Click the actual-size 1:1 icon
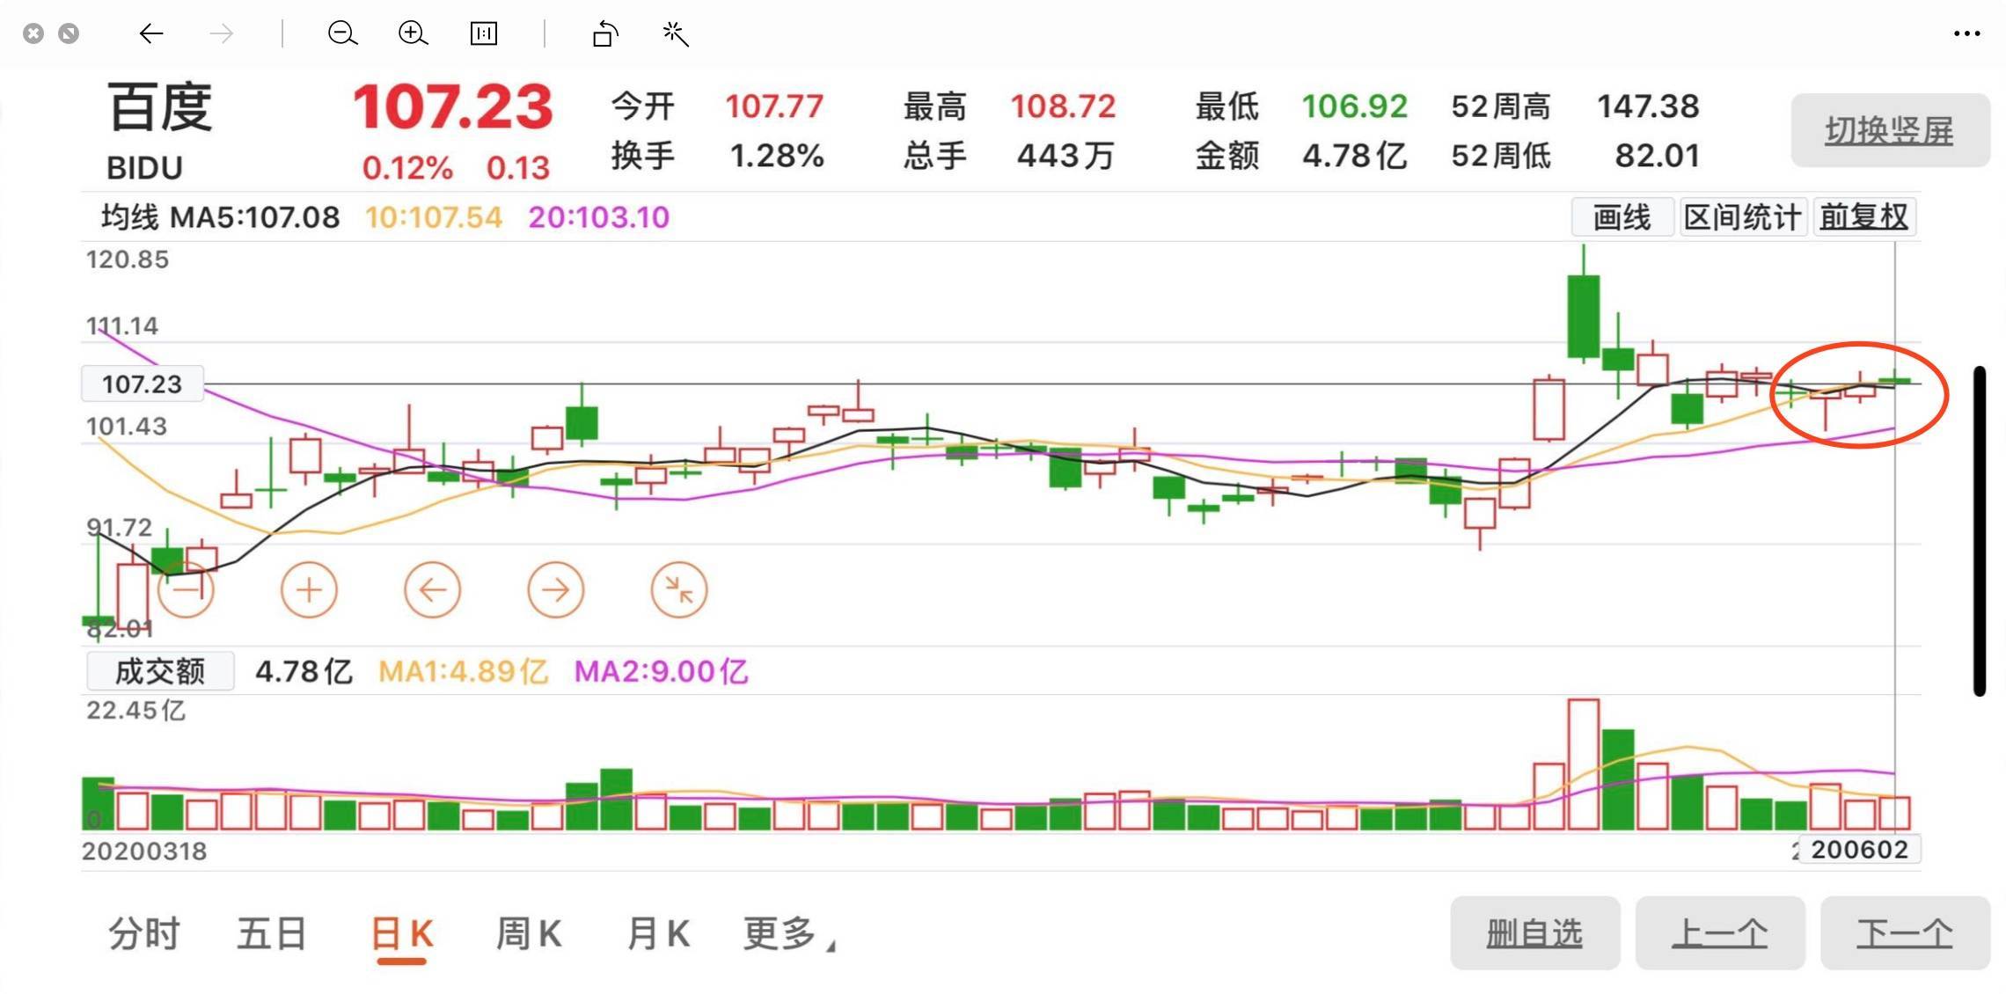The image size is (2006, 994). pos(484,33)
